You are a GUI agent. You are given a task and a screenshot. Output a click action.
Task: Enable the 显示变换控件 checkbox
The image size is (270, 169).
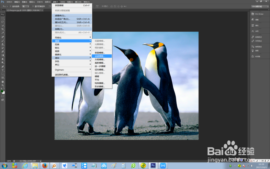[x=33, y=6]
